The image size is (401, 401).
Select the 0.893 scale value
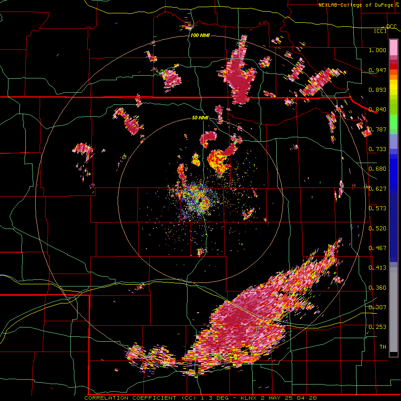[x=377, y=90]
